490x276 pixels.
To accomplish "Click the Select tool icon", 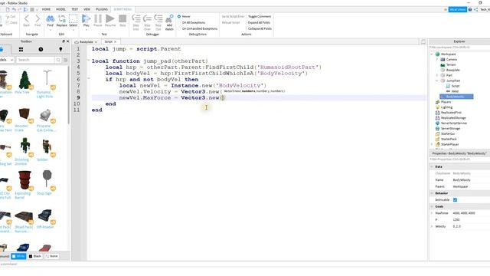I will pyautogui.click(x=73, y=18).
